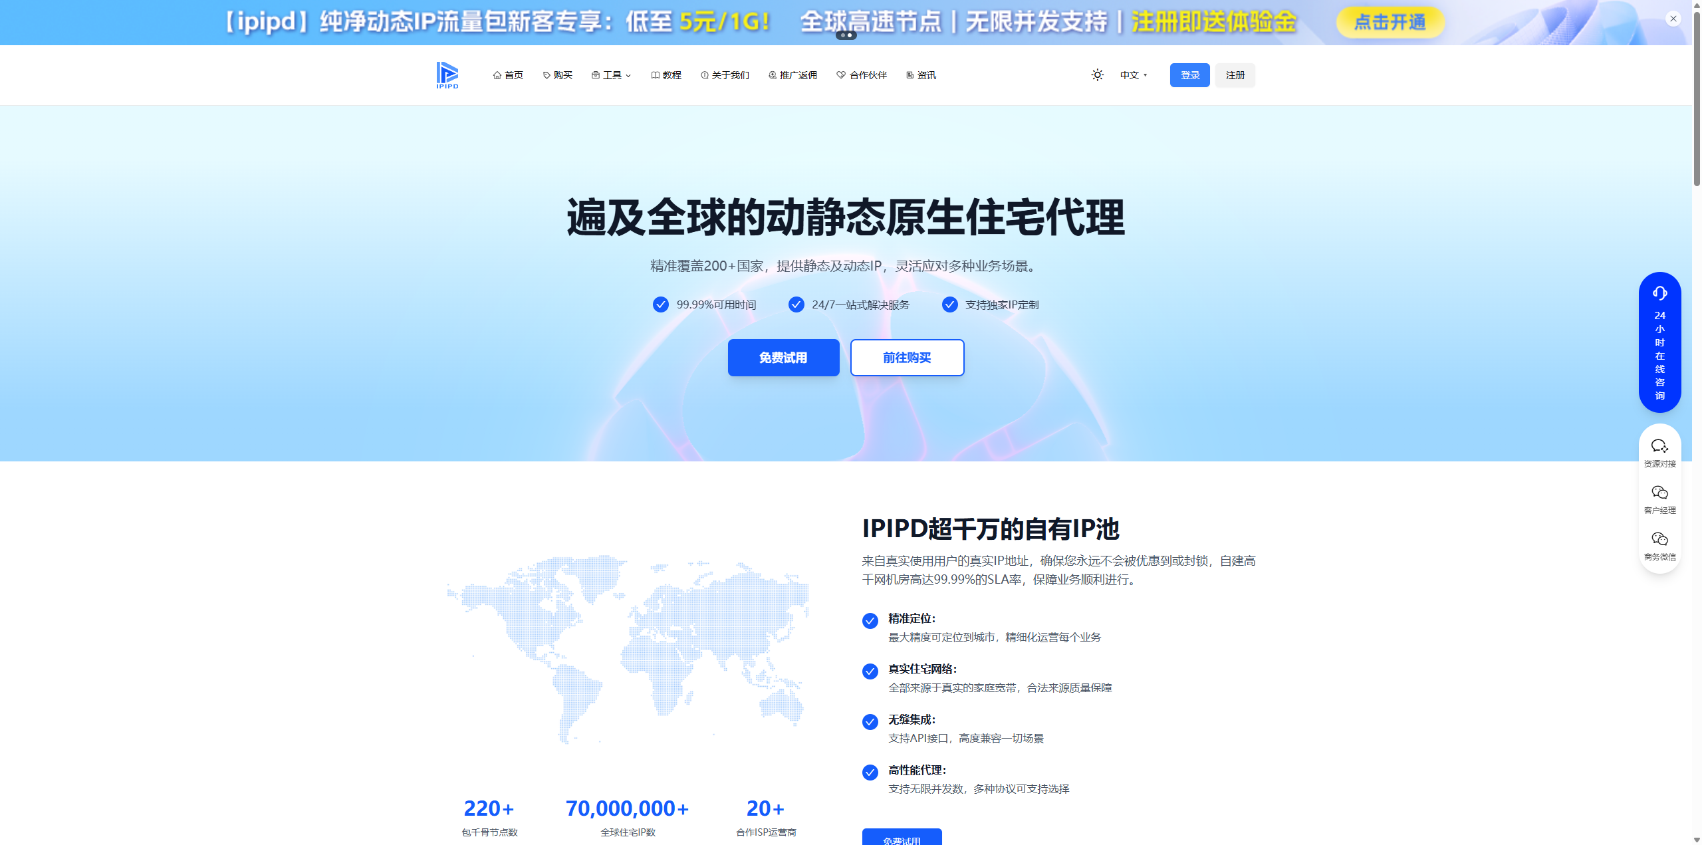Viewport: 1702px width, 845px height.
Task: Click the yellow 点击开通 banner button
Action: point(1390,22)
